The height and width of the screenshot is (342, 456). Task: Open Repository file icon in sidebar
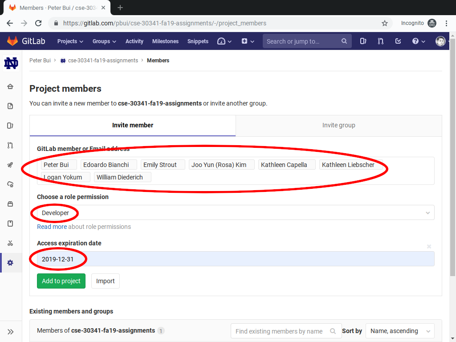pos(10,106)
